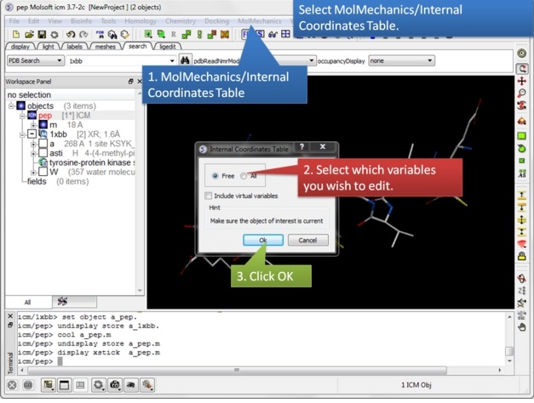Image resolution: width=534 pixels, height=403 pixels.
Task: Click the Undo arrow in the toolbar
Action: point(72,34)
